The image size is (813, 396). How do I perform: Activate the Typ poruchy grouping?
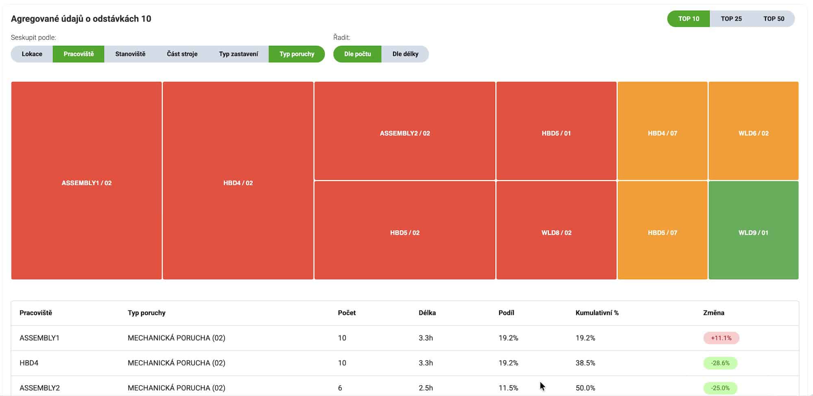[x=297, y=54]
